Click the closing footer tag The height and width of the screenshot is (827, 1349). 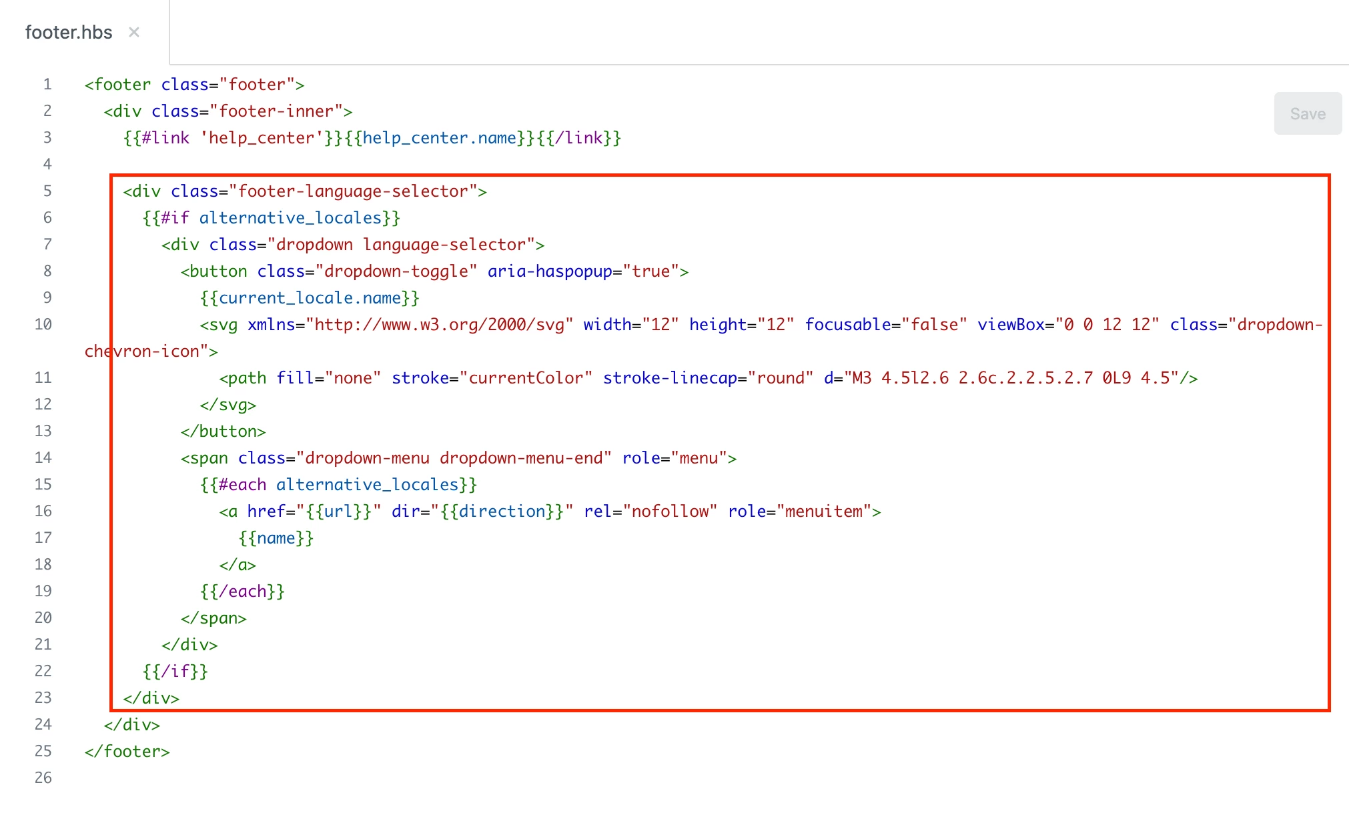pyautogui.click(x=127, y=752)
